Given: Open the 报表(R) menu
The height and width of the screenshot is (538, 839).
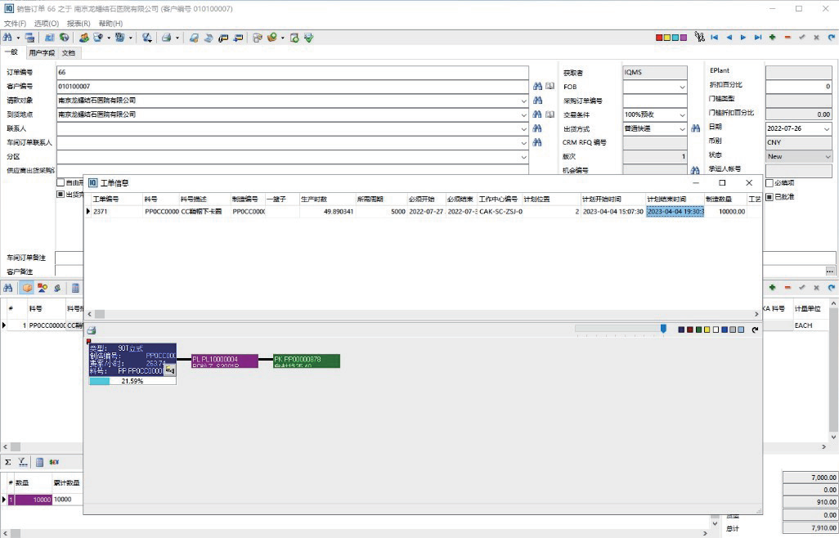Looking at the screenshot, I should coord(79,24).
